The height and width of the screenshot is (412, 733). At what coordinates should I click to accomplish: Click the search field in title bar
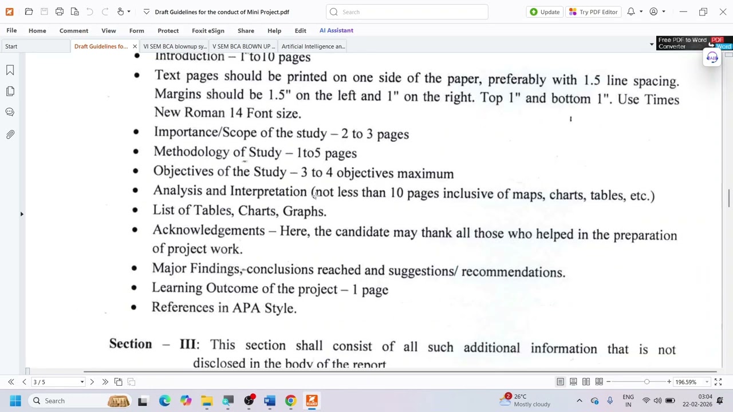pos(407,11)
